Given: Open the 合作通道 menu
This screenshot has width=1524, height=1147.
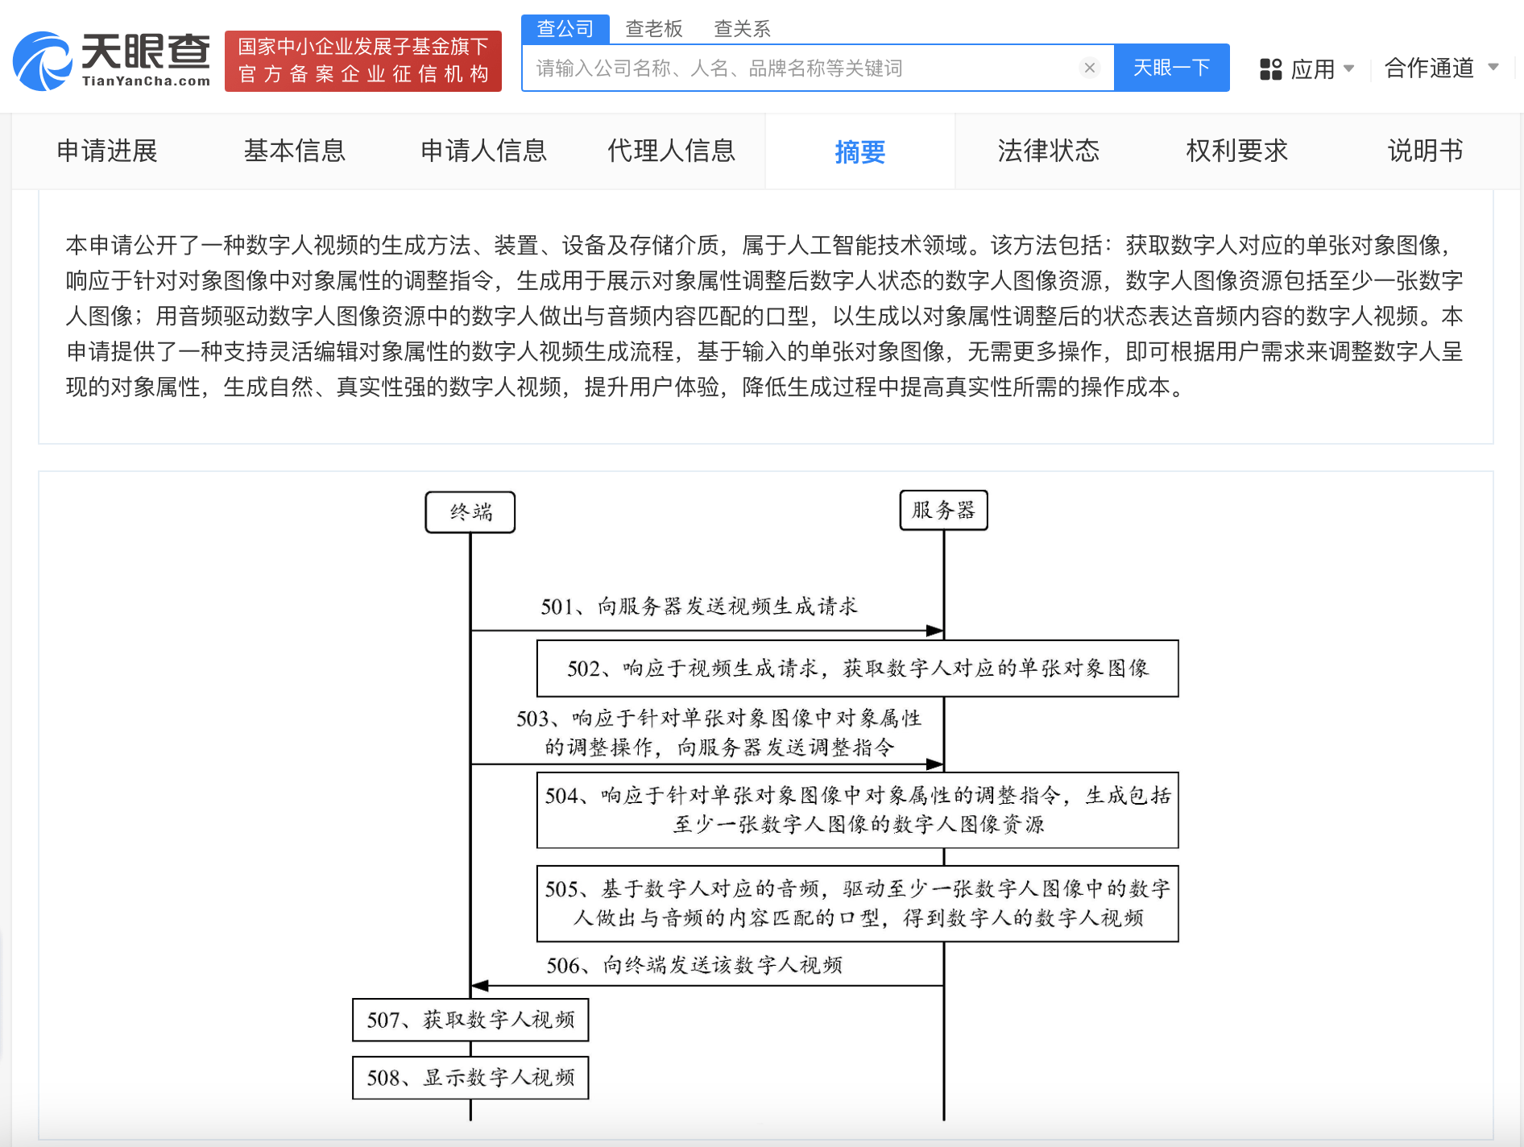Looking at the screenshot, I should 1429,68.
